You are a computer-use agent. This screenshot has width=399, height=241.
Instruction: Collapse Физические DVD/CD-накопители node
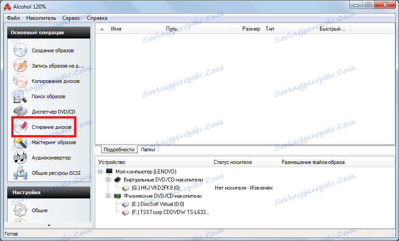tap(108, 196)
